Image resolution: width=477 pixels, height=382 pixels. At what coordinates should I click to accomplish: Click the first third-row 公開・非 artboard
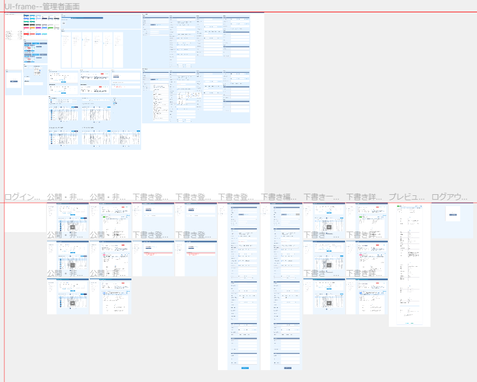pos(68,297)
